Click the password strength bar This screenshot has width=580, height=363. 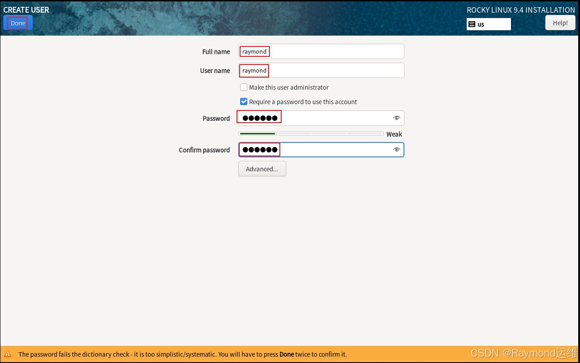(x=311, y=134)
